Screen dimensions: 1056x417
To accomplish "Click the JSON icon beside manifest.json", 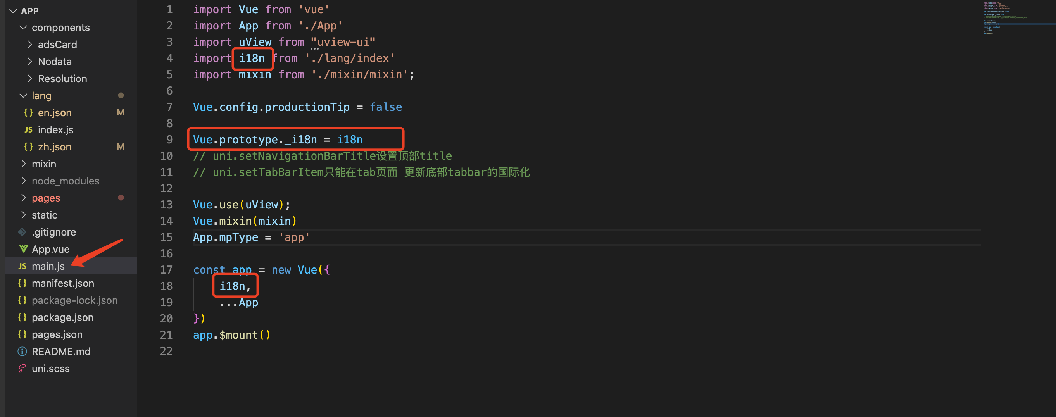I will coord(22,283).
